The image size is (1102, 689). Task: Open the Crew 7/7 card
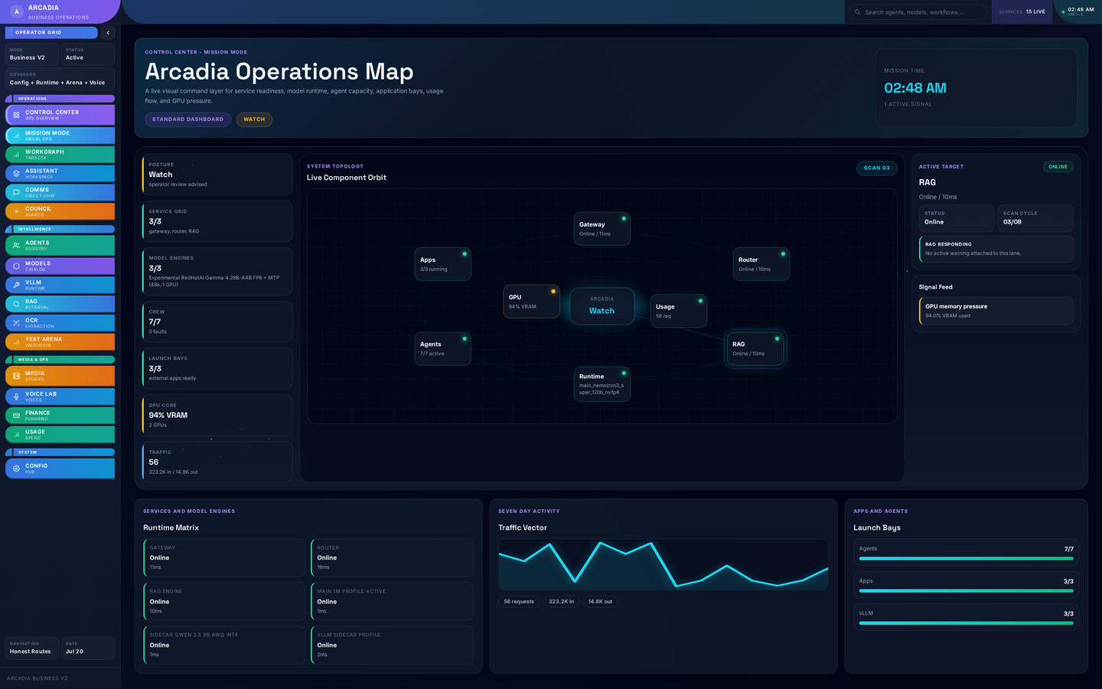point(217,322)
